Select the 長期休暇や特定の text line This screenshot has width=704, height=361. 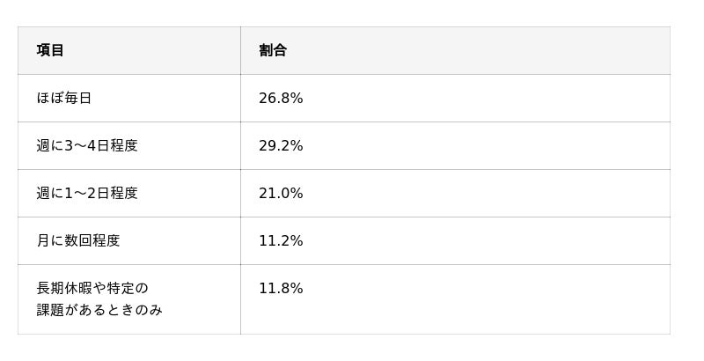(x=92, y=288)
